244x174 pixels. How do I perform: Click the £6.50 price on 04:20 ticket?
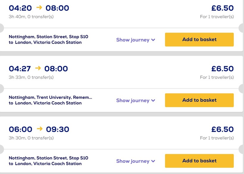pyautogui.click(x=223, y=8)
